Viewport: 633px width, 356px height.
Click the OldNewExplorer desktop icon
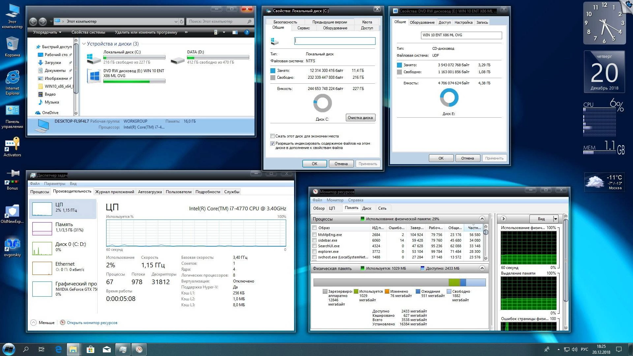click(x=12, y=213)
